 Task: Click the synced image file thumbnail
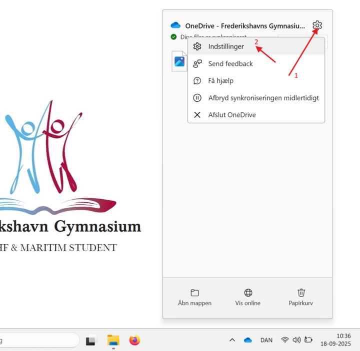coord(179,61)
